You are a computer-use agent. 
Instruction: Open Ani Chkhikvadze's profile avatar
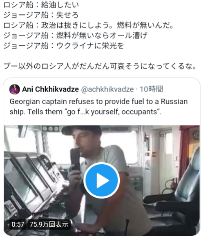[x=15, y=89]
